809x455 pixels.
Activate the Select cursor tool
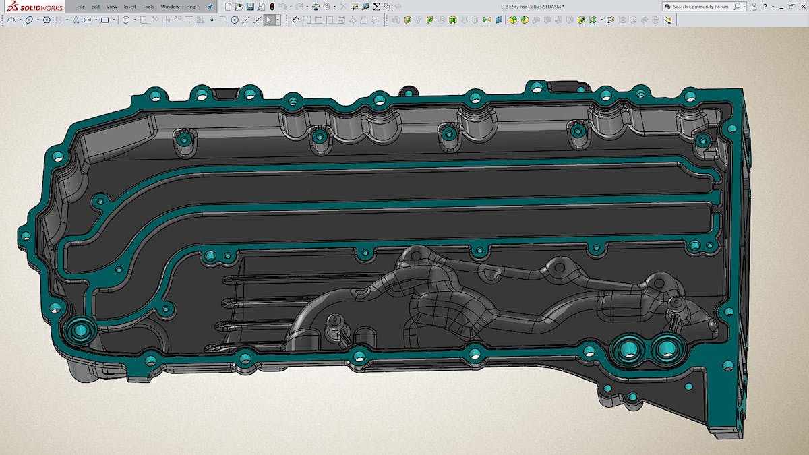tap(268, 20)
